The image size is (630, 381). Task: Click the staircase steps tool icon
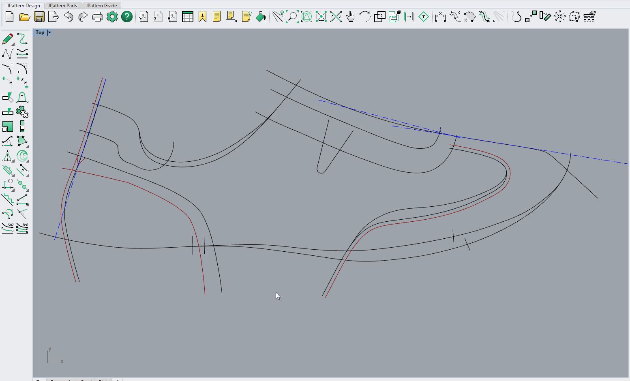8,199
